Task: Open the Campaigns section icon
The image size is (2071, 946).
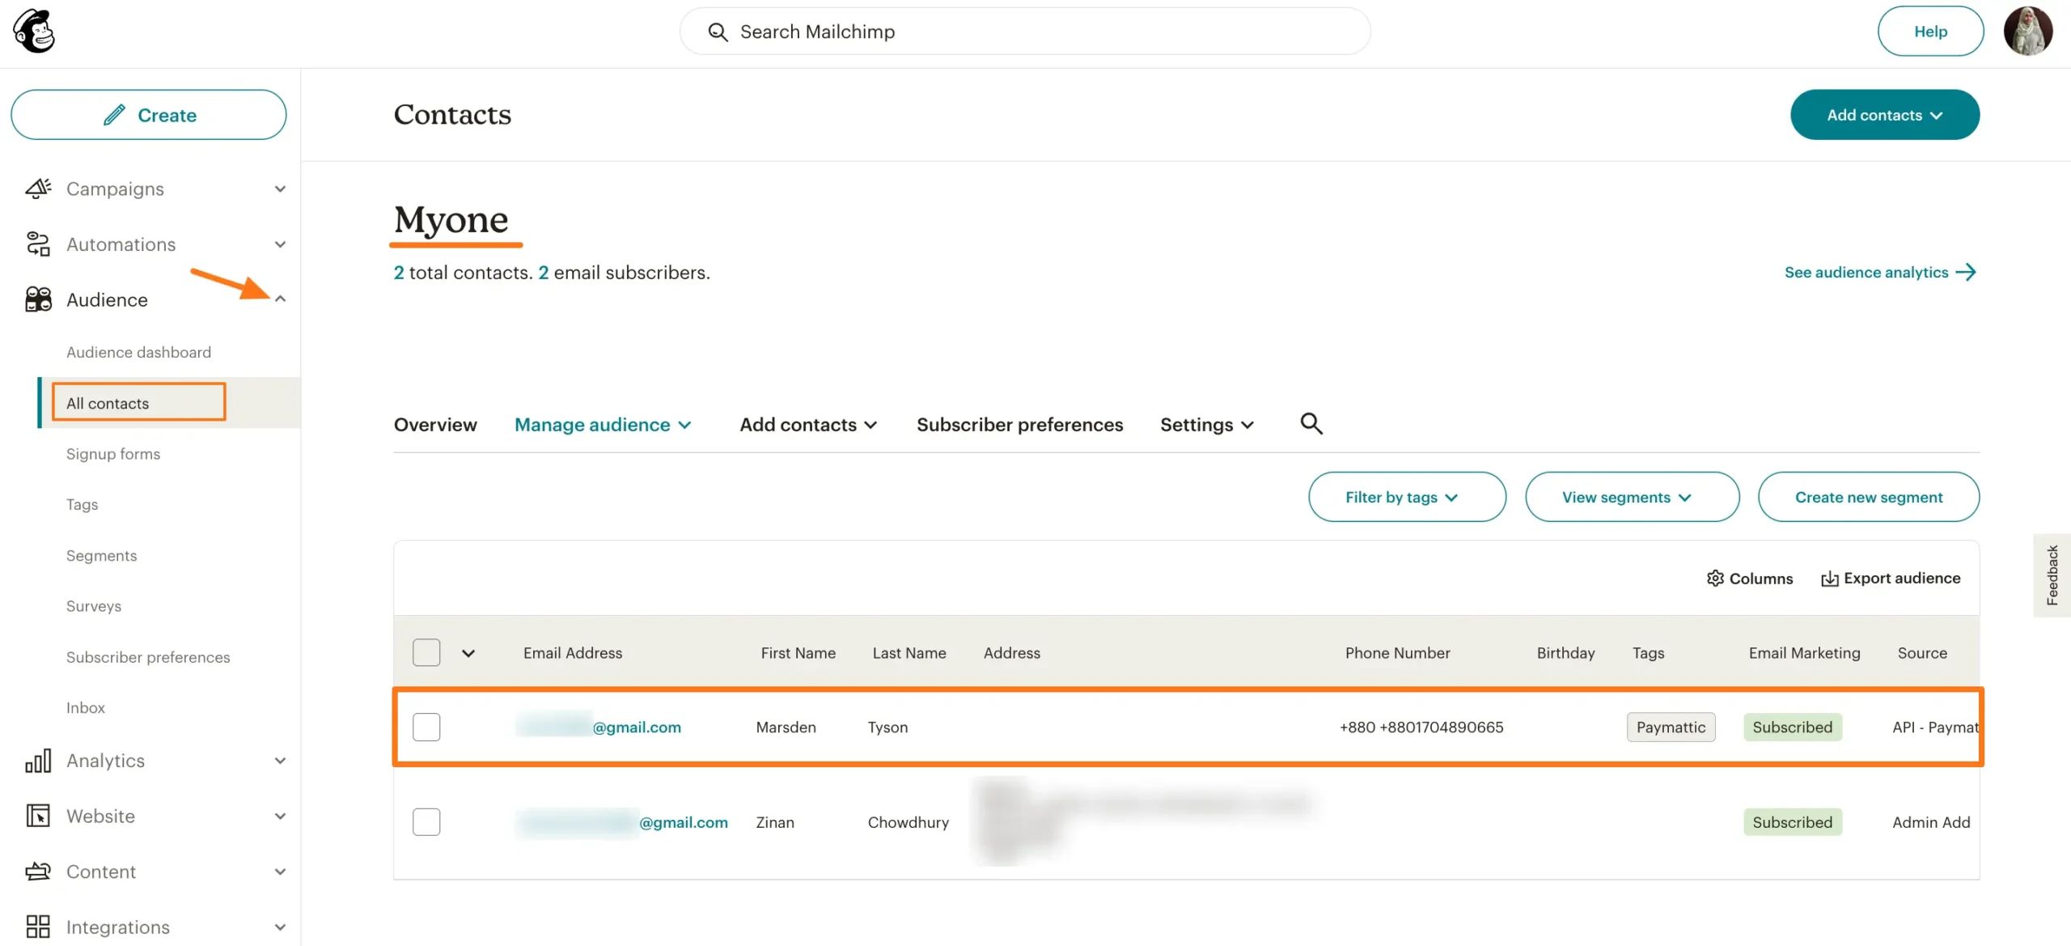Action: [37, 189]
